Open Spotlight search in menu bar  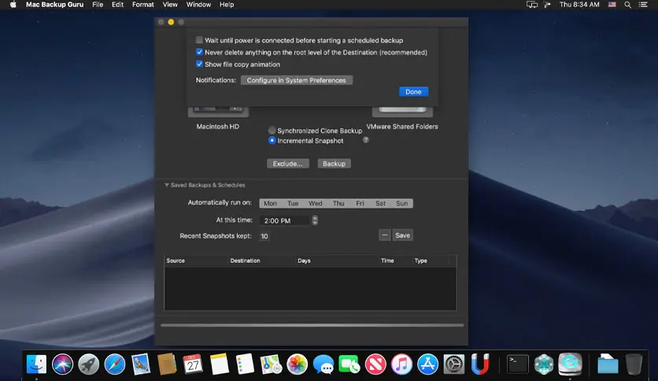pyautogui.click(x=628, y=5)
